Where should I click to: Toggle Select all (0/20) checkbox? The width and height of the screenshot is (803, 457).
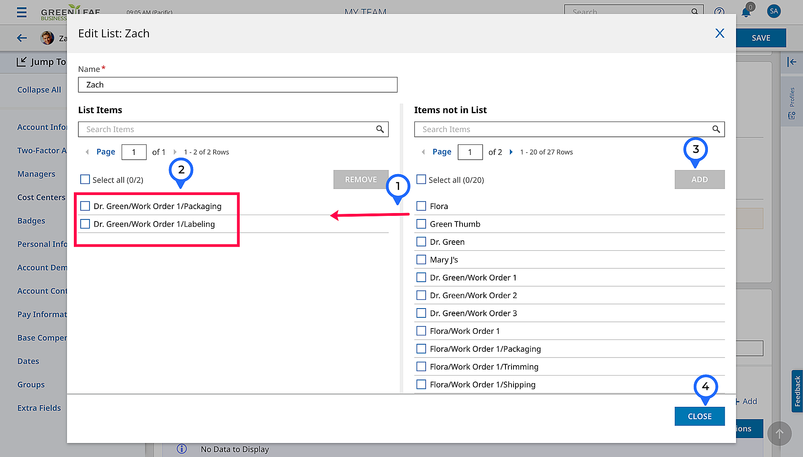(421, 180)
